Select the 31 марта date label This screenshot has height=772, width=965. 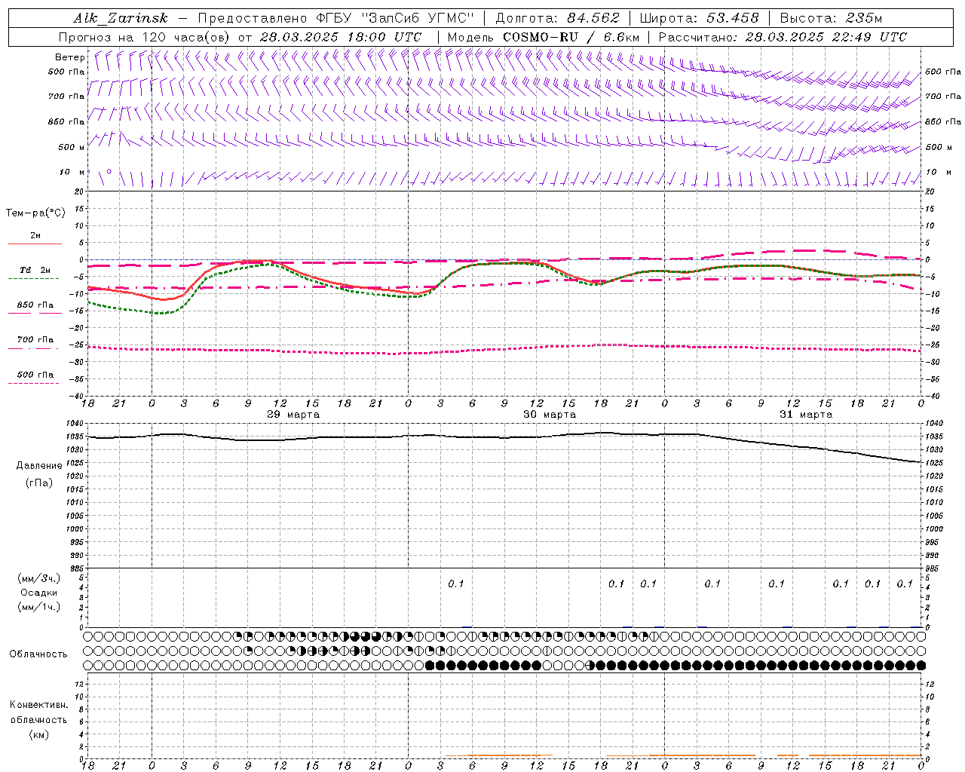coord(806,415)
